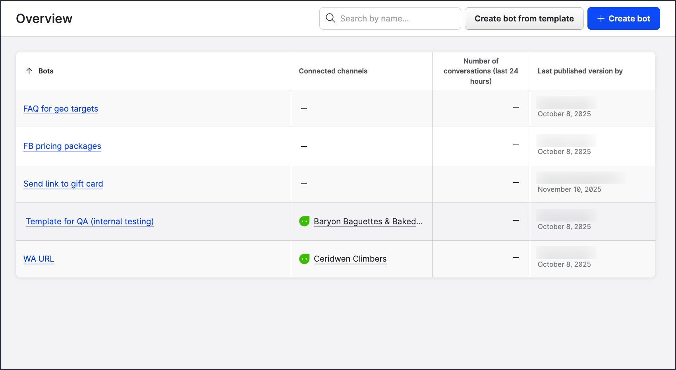Open the Ceridwen Climbers channel link
Image resolution: width=676 pixels, height=370 pixels.
tap(350, 259)
